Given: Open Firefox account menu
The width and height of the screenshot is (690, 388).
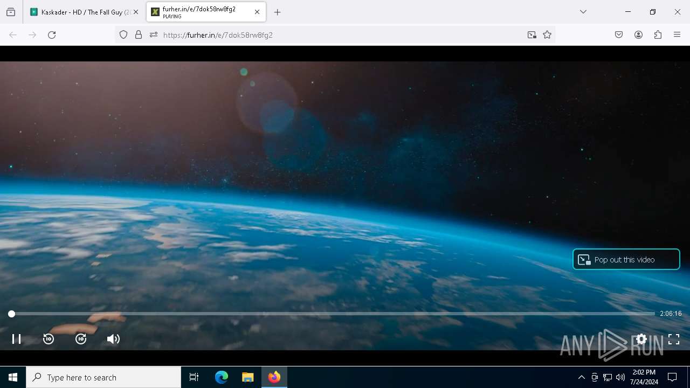Looking at the screenshot, I should click(x=638, y=35).
